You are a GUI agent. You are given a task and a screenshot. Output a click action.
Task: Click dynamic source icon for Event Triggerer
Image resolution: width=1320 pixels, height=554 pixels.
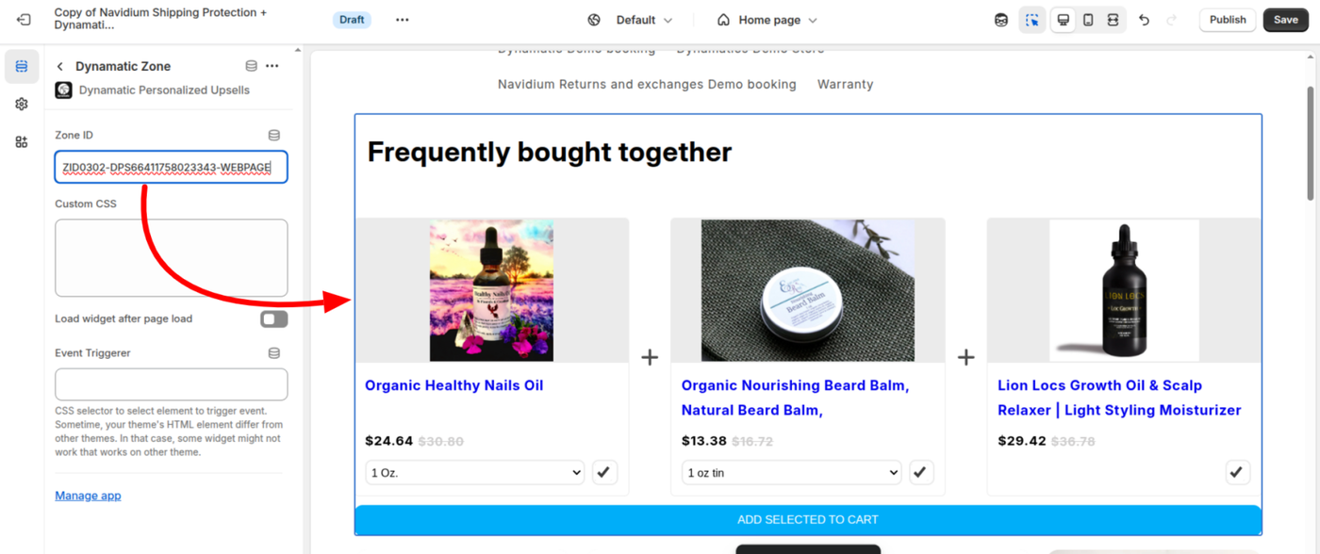pos(274,353)
